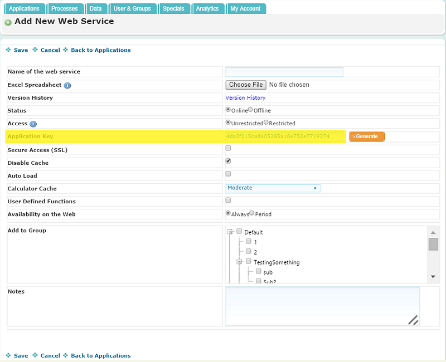Click the bottom Cancel diamond icon
Image resolution: width=446 pixels, height=362 pixels.
[x=35, y=355]
